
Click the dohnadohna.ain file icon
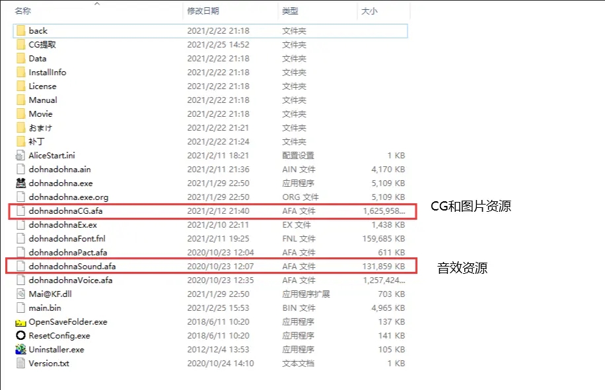(21, 169)
